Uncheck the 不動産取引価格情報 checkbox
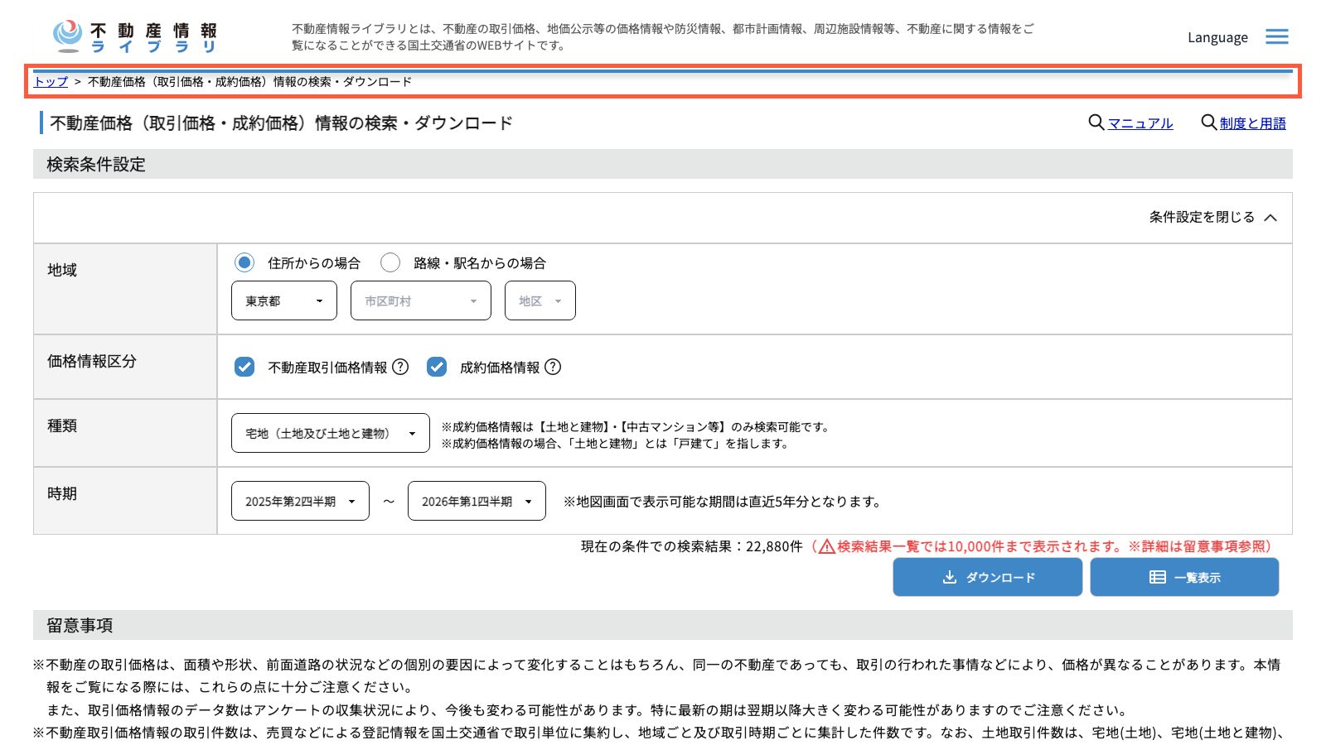1326x745 pixels. 244,367
